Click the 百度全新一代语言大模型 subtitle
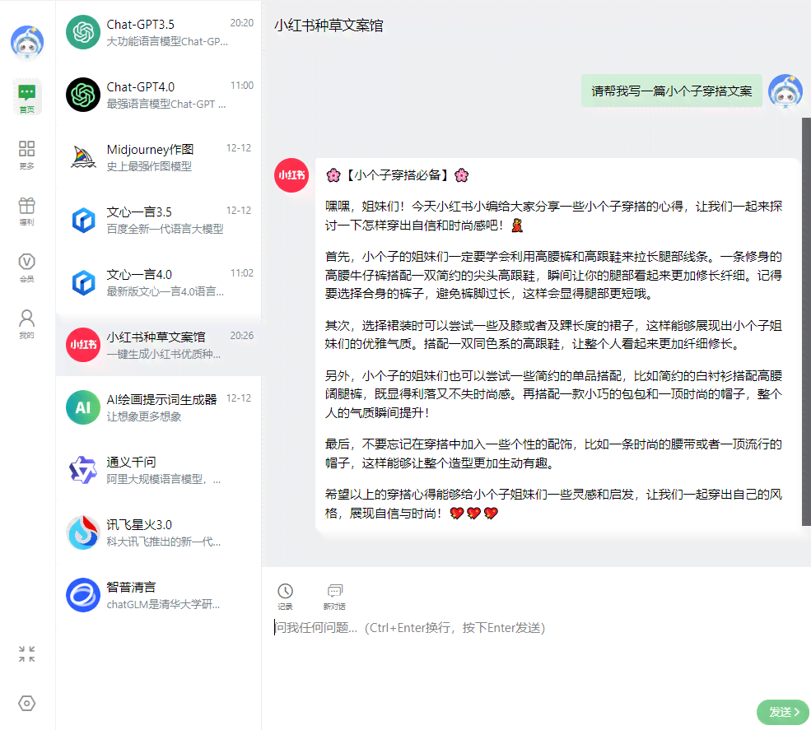The height and width of the screenshot is (730, 811). (165, 229)
